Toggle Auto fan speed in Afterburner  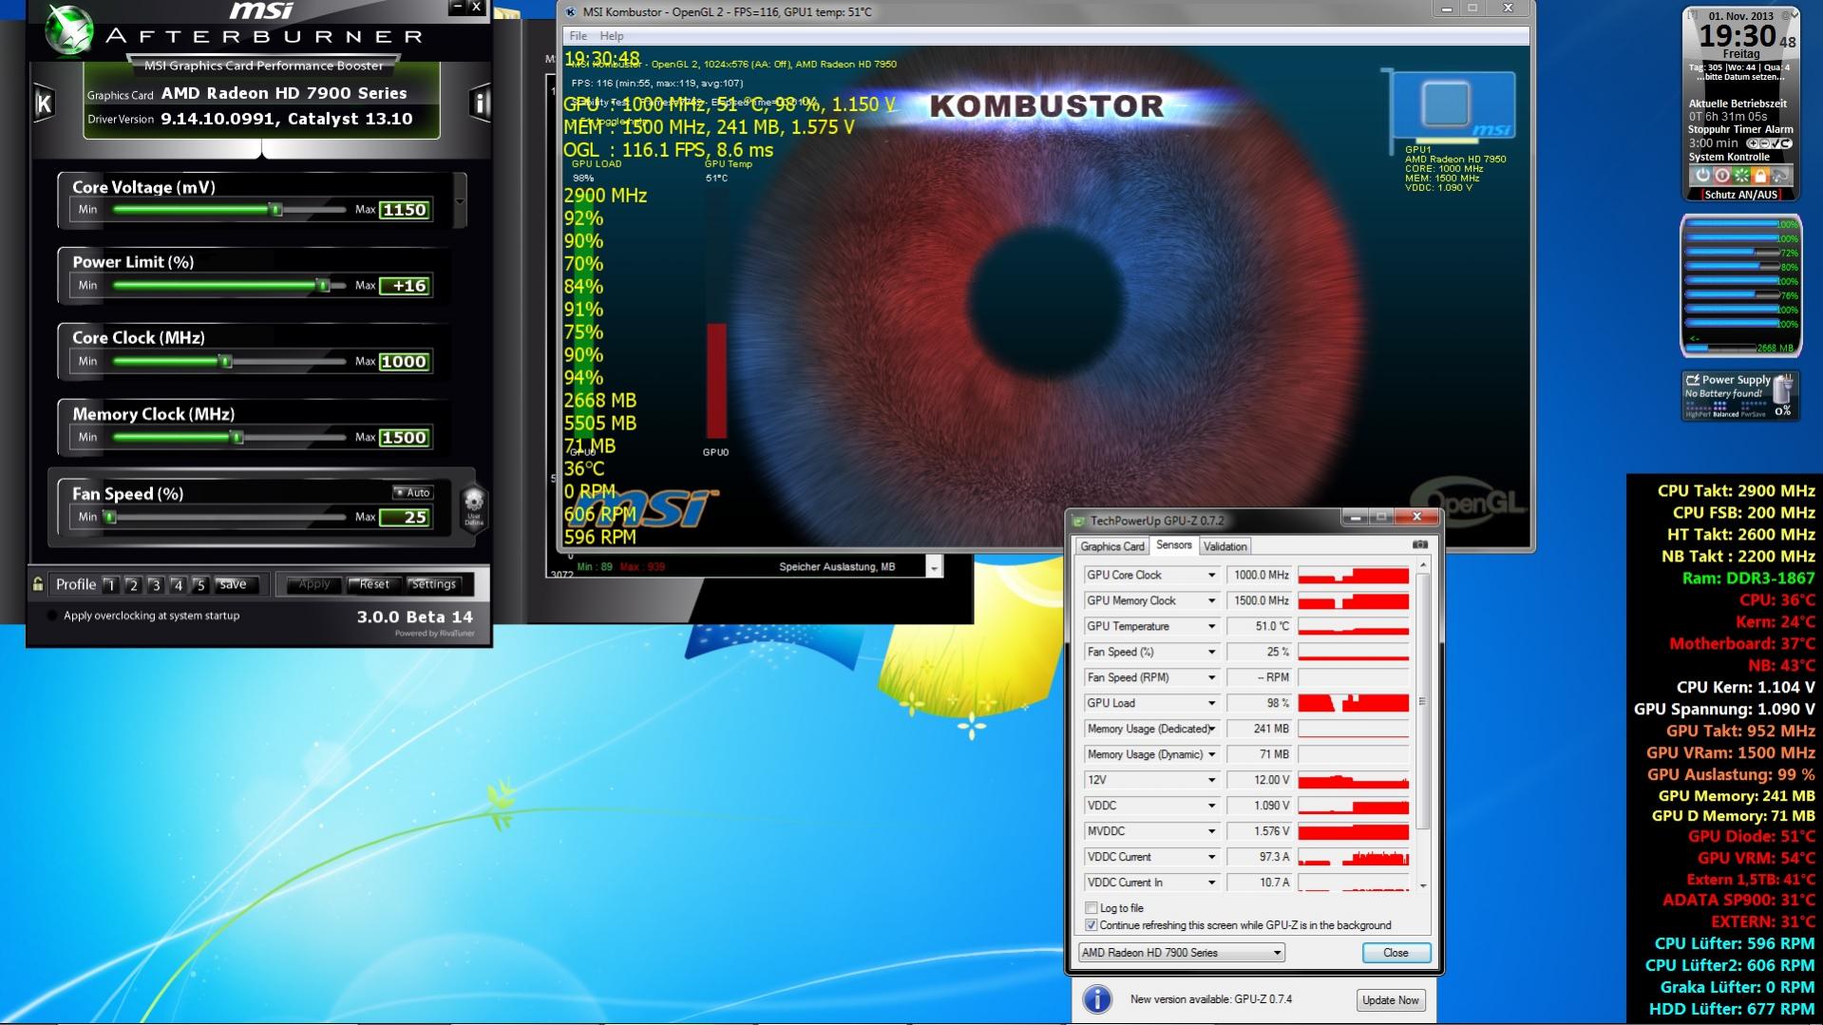click(x=412, y=492)
